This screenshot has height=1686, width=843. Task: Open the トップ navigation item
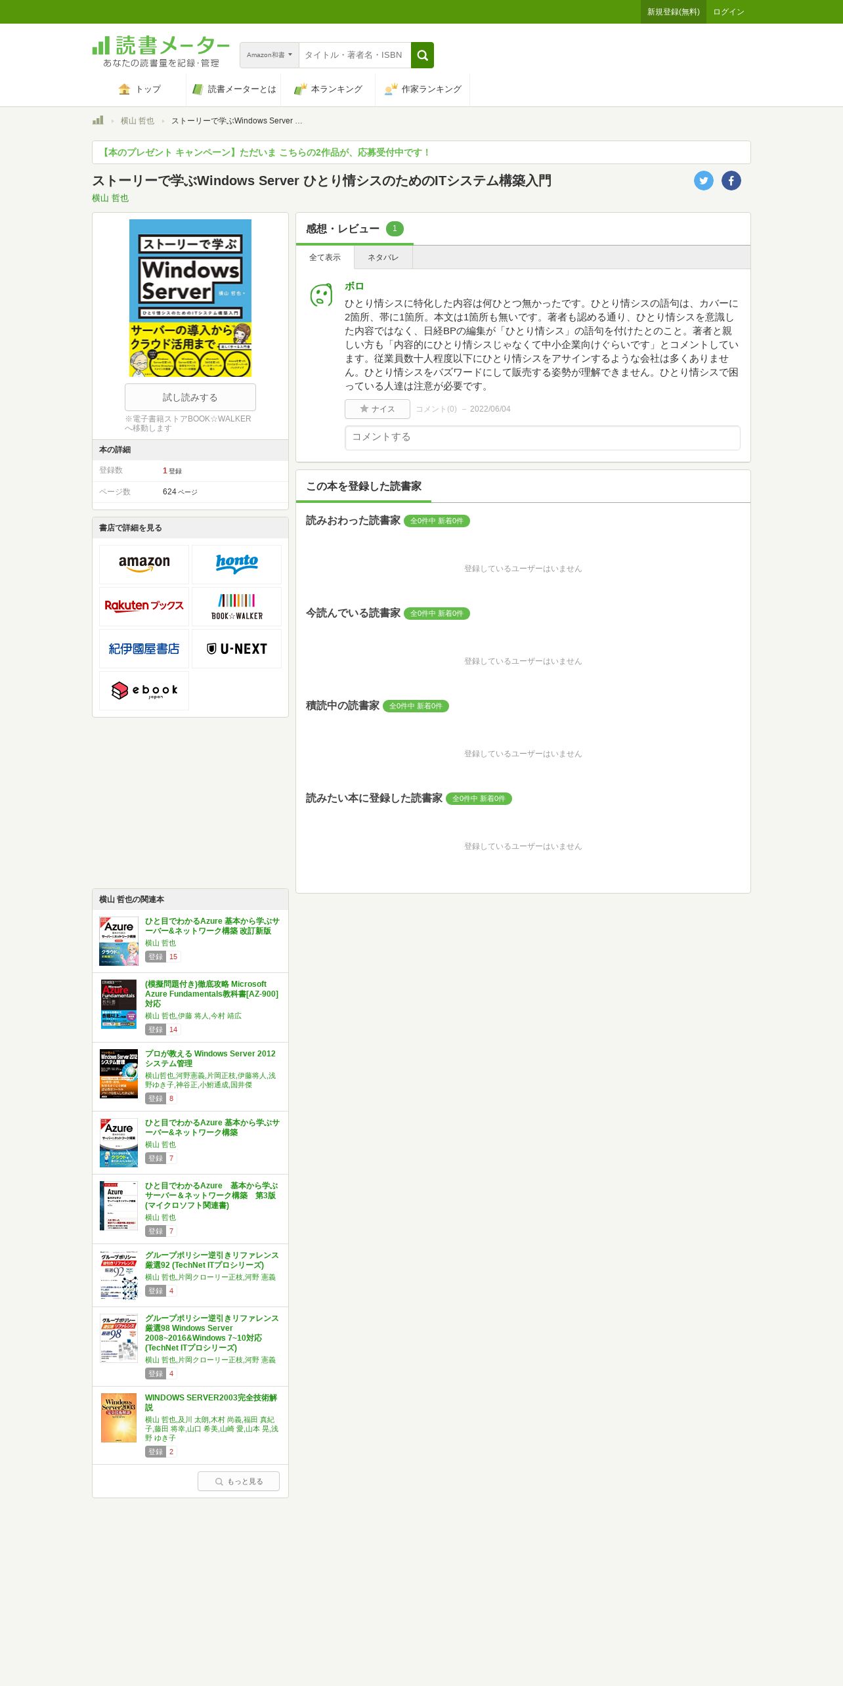139,89
